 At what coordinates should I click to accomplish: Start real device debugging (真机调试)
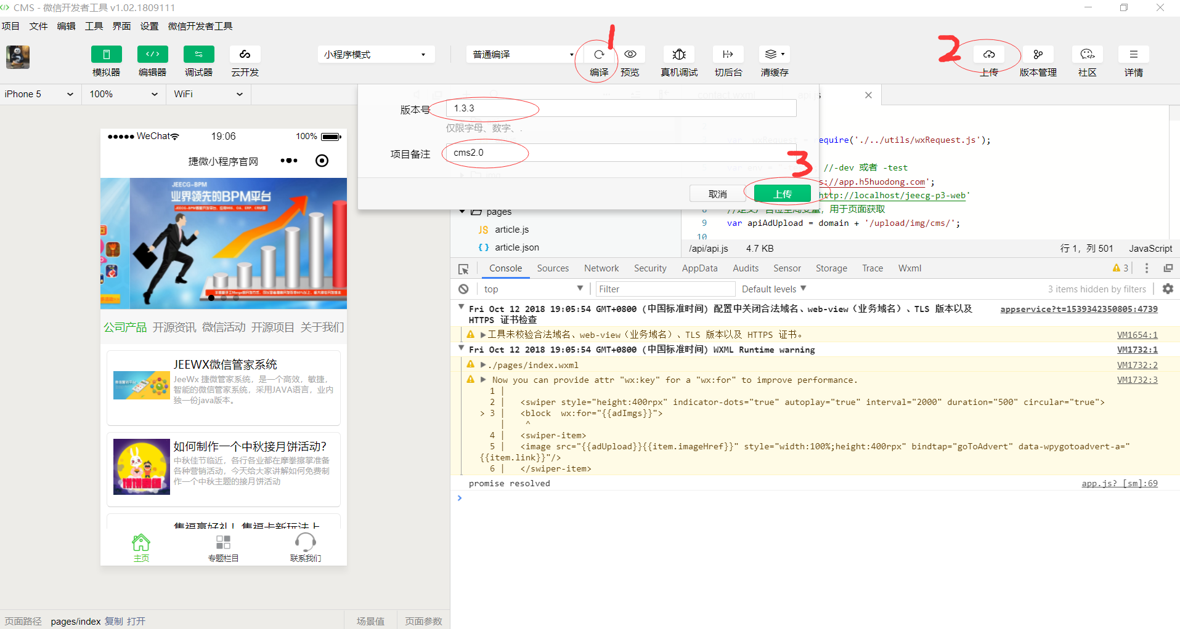[x=679, y=54]
